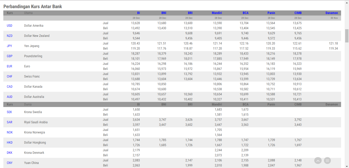Open the USD currency link
Viewport: 349px width, 168px height.
click(9, 26)
